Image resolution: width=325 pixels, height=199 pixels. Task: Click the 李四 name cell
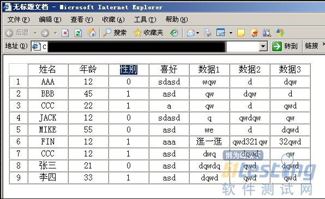[48, 178]
